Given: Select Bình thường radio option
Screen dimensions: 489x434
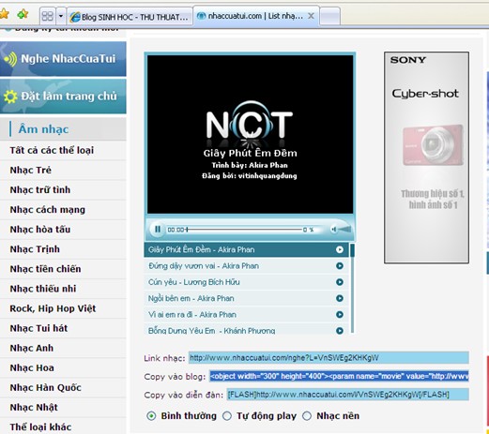Looking at the screenshot, I should [151, 416].
